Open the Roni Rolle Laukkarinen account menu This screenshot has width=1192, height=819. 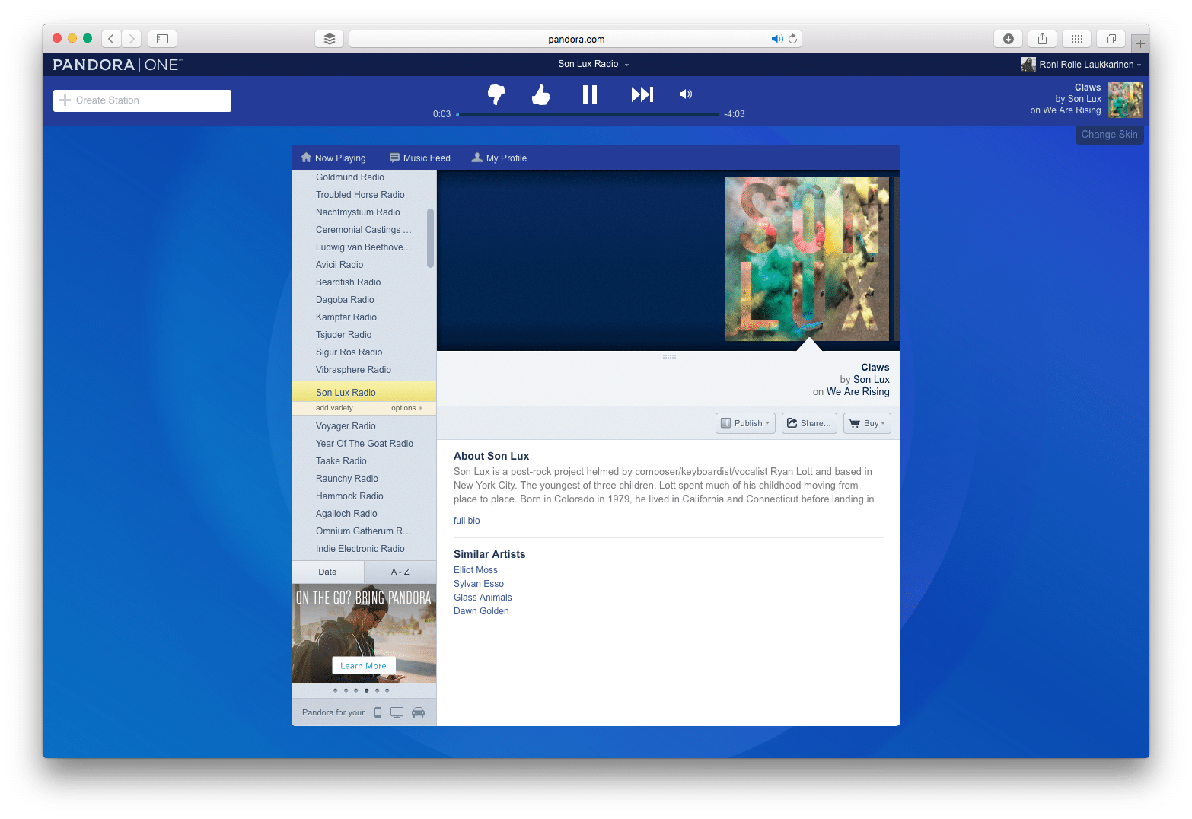point(1081,65)
